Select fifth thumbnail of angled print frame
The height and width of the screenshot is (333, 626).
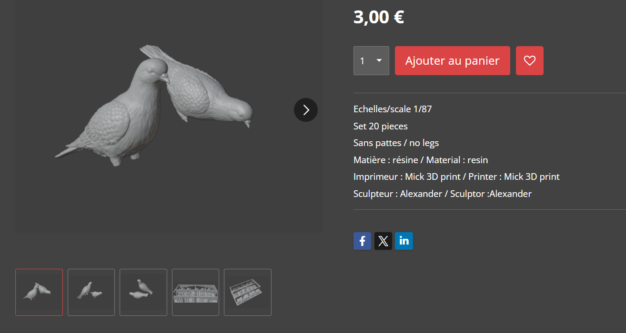pos(248,292)
